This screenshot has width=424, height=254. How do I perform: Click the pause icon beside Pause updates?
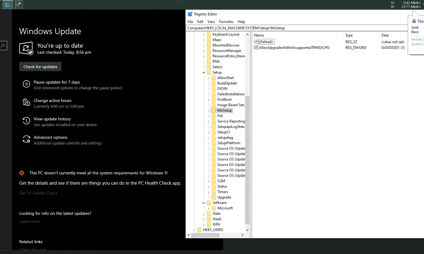click(x=26, y=84)
